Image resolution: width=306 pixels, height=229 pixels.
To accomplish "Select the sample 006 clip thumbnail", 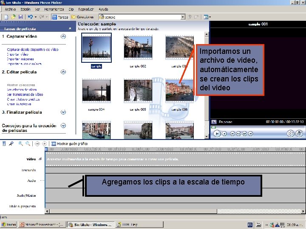I will 179,91.
